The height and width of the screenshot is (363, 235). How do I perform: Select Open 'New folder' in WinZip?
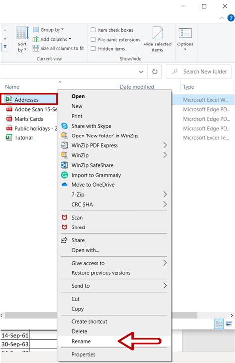click(105, 136)
